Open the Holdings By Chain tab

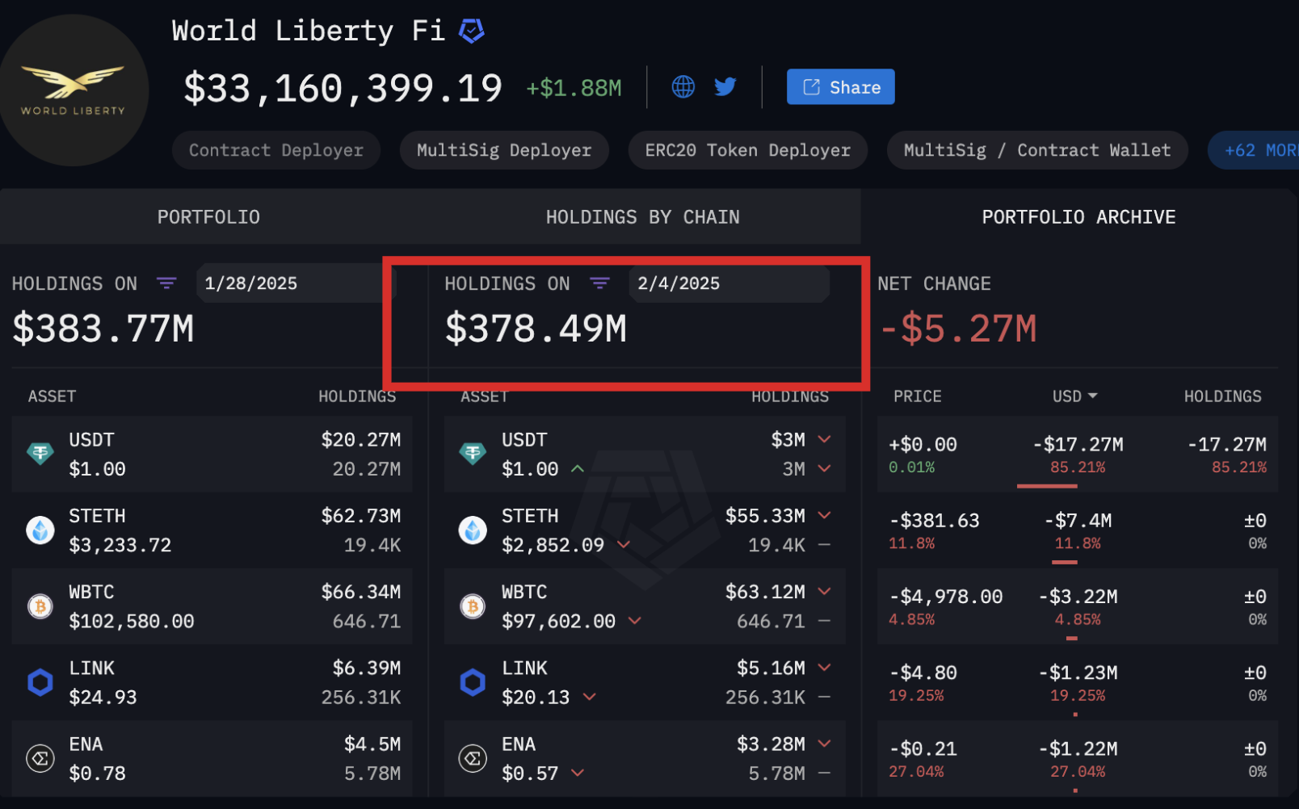pyautogui.click(x=642, y=217)
